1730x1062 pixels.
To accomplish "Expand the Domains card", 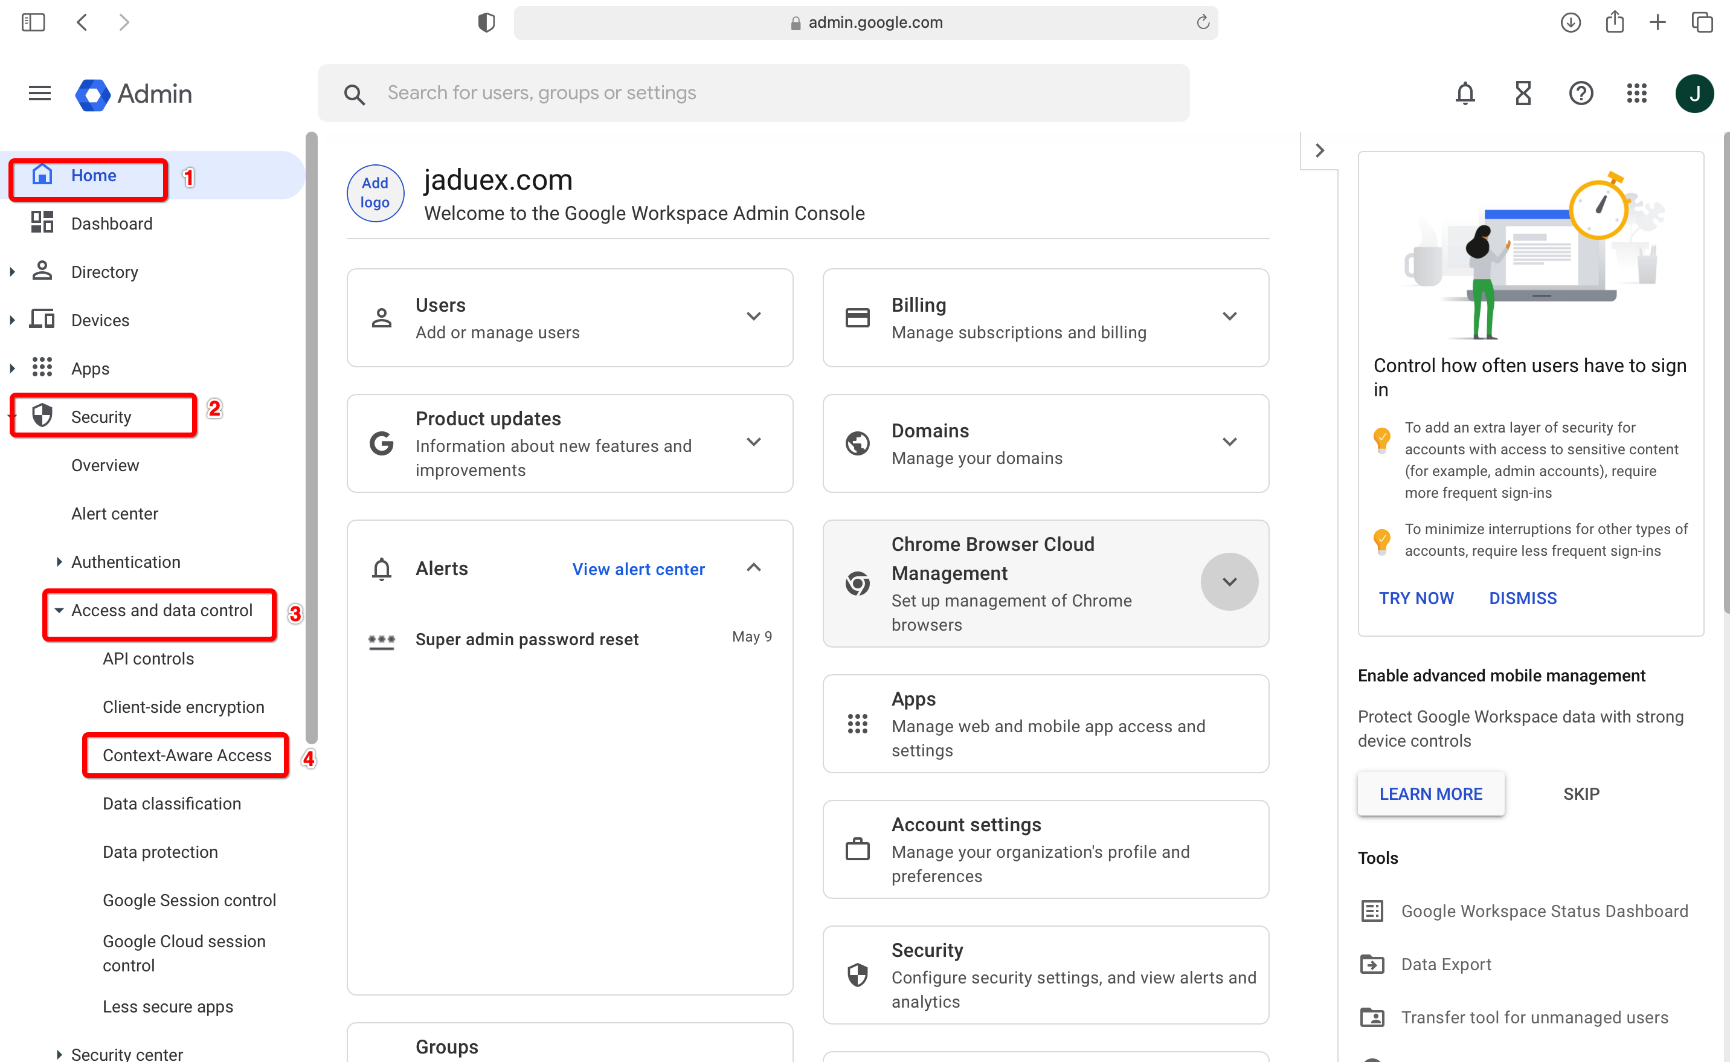I will pos(1229,442).
